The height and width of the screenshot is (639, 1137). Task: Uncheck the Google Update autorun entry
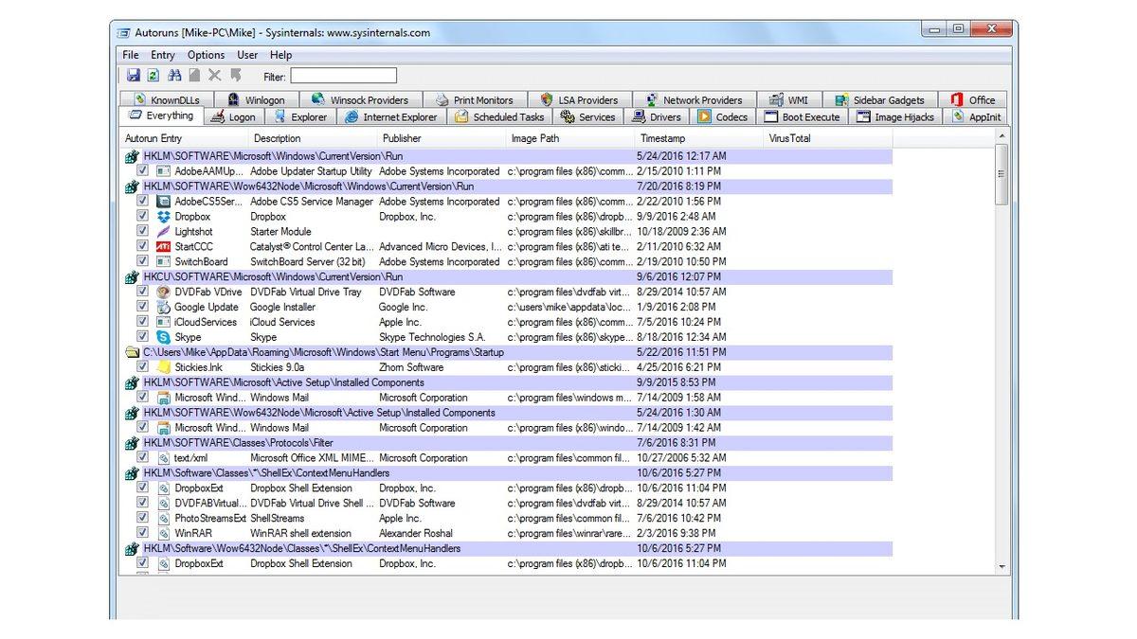pos(142,307)
